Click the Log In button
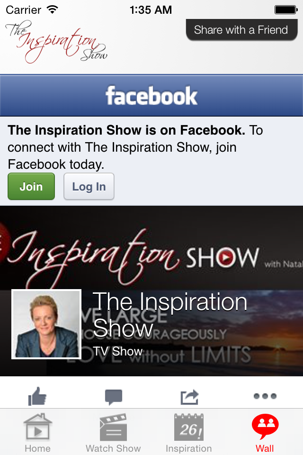Image resolution: width=303 pixels, height=455 pixels. (x=89, y=186)
